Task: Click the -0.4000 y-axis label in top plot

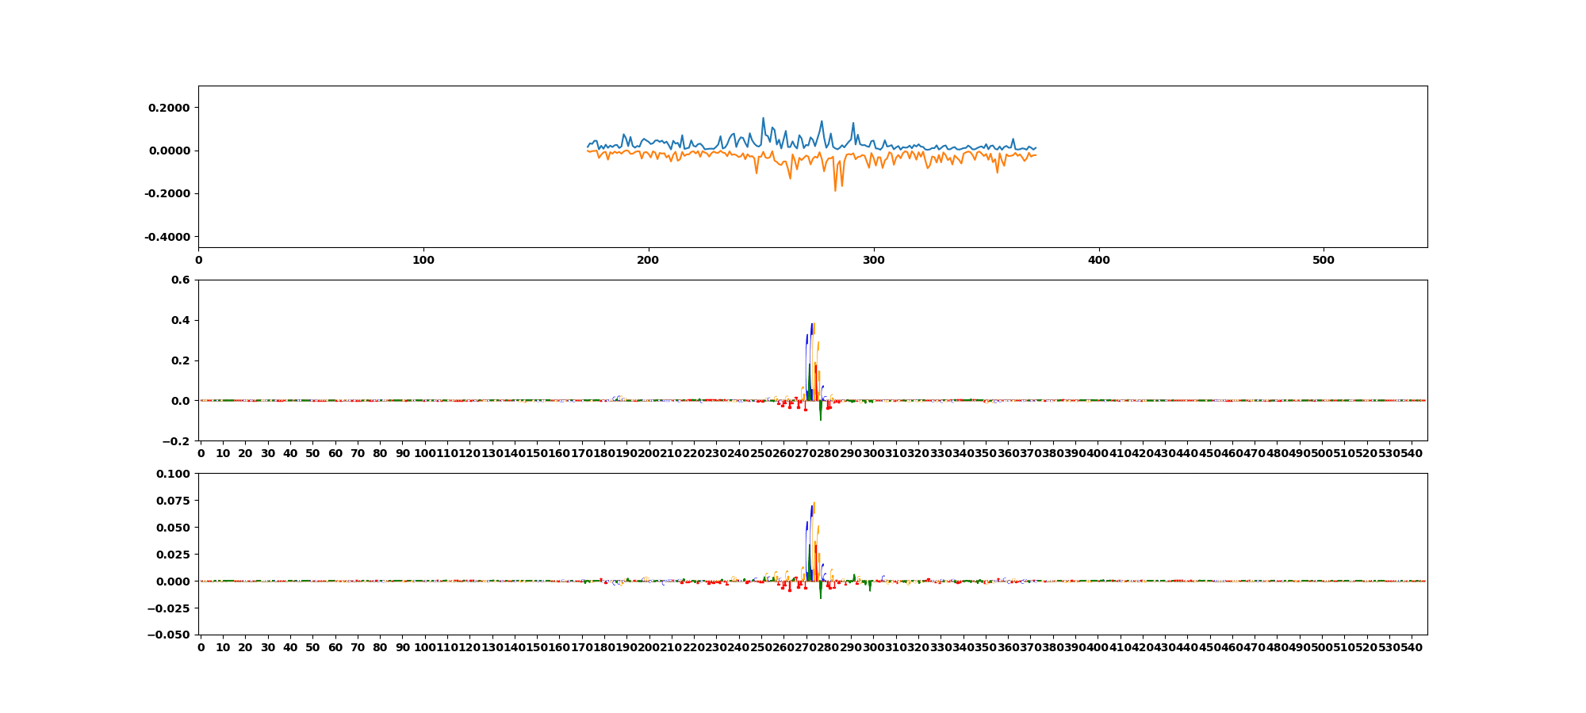Action: 167,237
